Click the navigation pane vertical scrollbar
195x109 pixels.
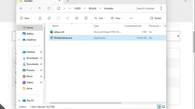pyautogui.click(x=44, y=53)
